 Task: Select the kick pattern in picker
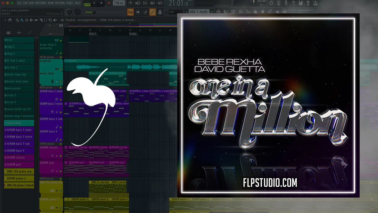(x=19, y=40)
